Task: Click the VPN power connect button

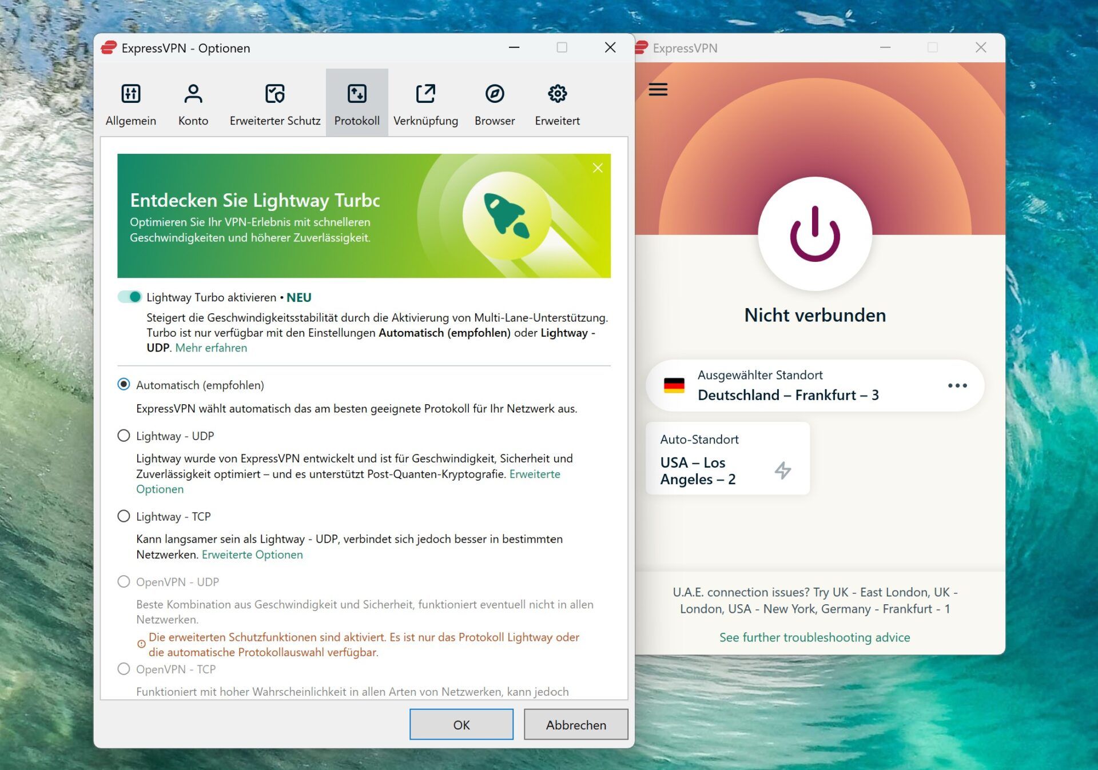Action: pos(815,234)
